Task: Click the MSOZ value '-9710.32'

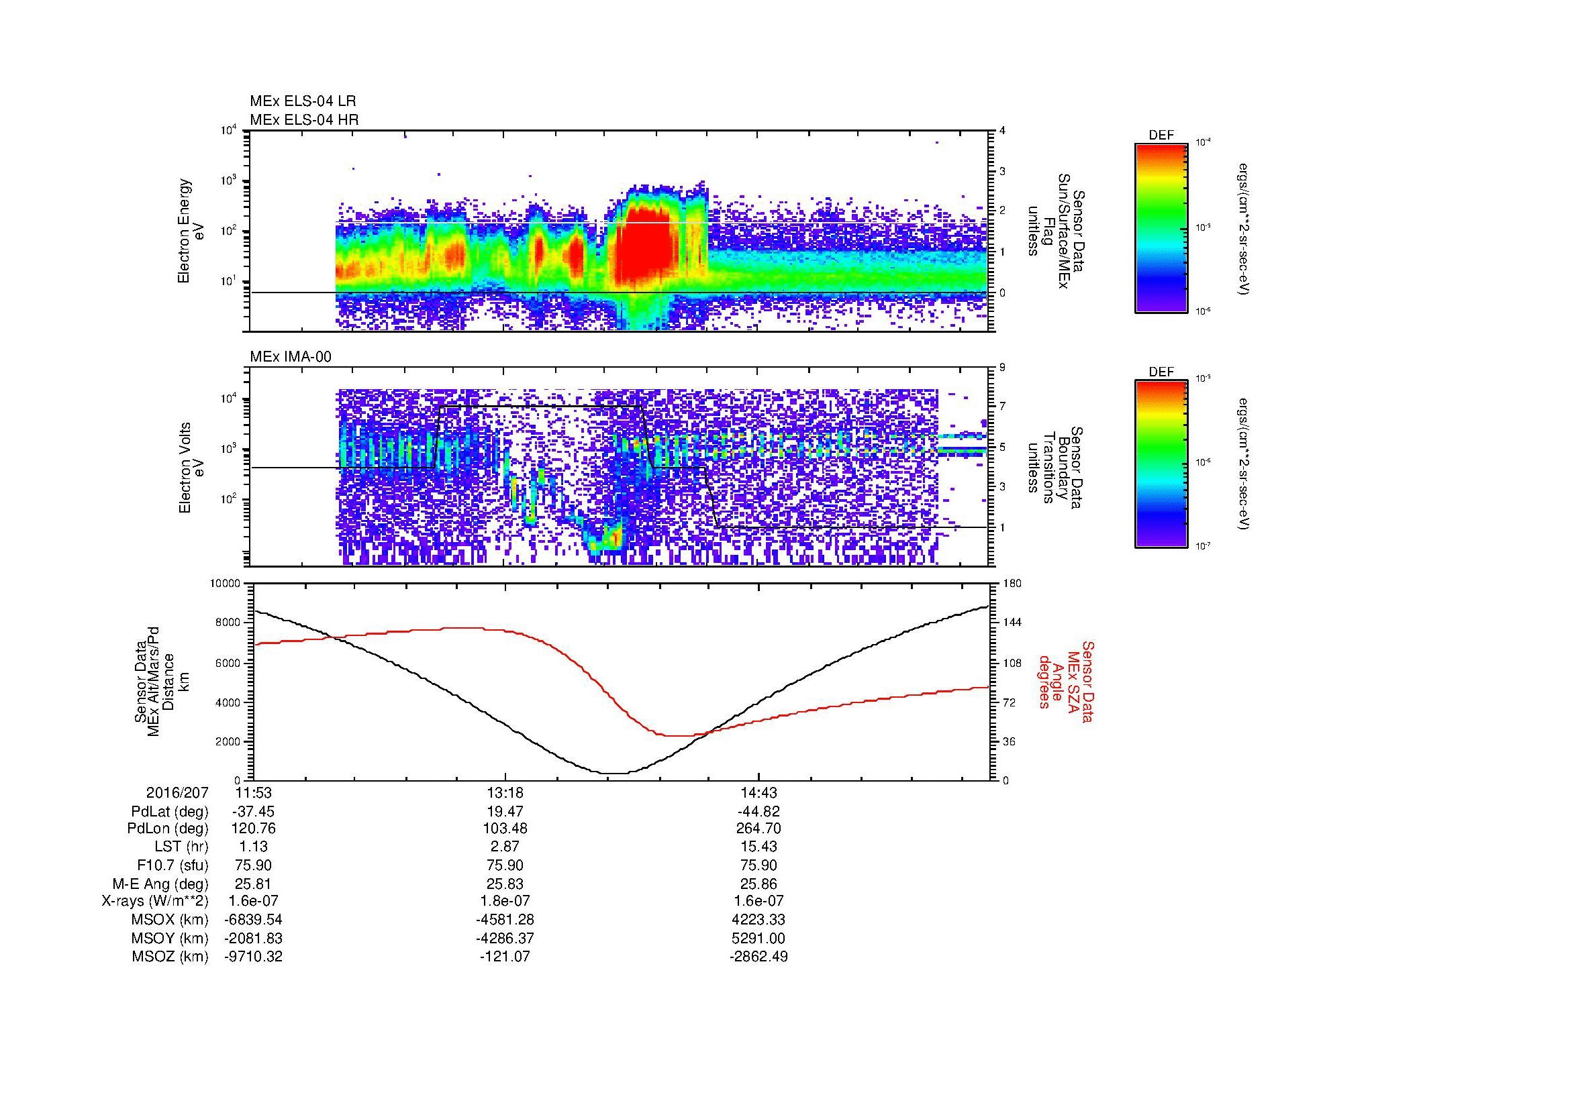Action: click(x=253, y=957)
